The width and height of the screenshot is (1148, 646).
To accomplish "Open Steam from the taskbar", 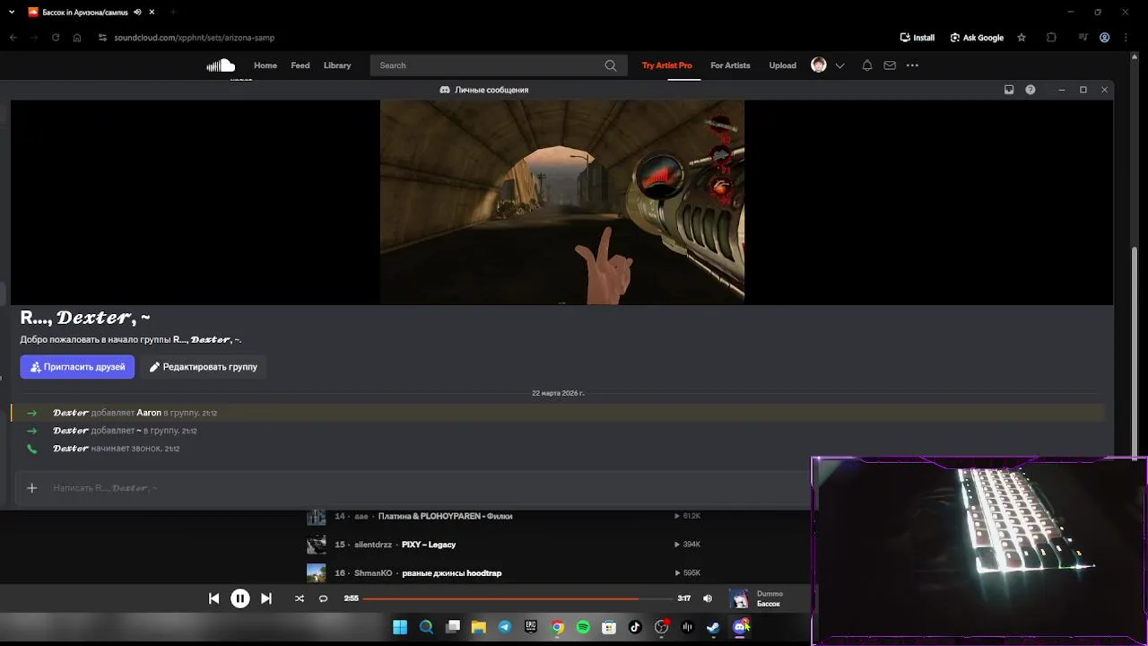I will [x=713, y=627].
